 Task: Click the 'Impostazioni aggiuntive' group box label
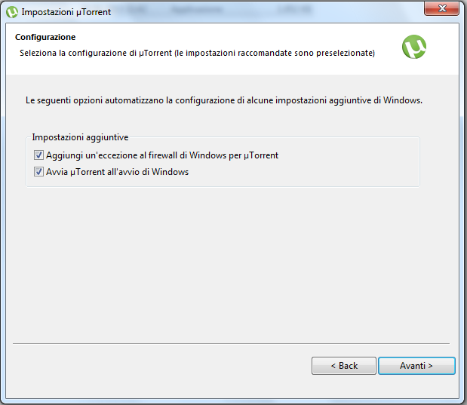[x=80, y=137]
